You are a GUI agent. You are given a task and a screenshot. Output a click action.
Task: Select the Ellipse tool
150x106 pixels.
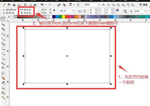click(x=3, y=54)
